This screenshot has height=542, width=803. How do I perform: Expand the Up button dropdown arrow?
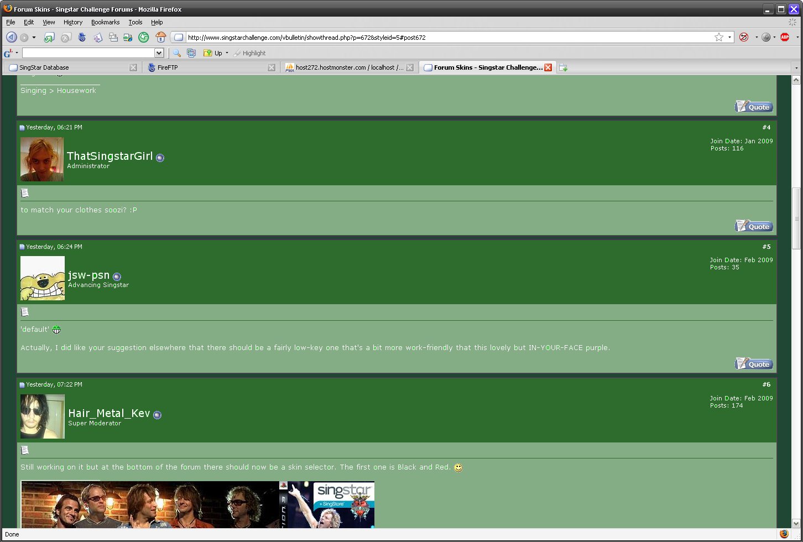[x=227, y=53]
